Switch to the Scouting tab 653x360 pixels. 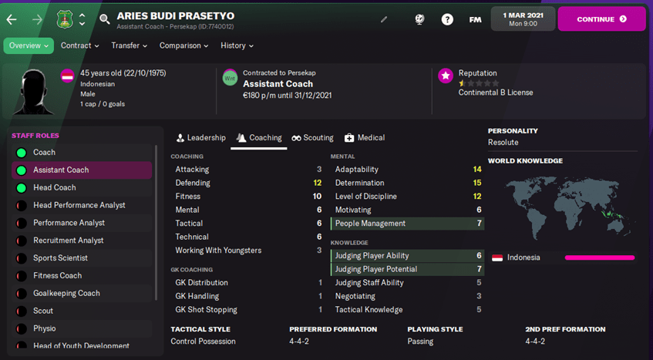pyautogui.click(x=312, y=138)
